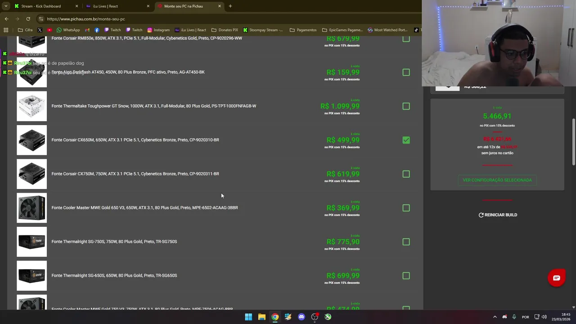This screenshot has width=576, height=324.
Task: Check the Aigo DarkFlash AT450 power supply
Action: [x=406, y=72]
